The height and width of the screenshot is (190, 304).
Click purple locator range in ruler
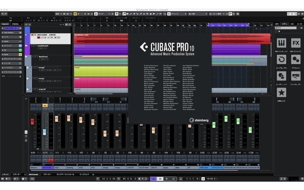click(x=228, y=25)
